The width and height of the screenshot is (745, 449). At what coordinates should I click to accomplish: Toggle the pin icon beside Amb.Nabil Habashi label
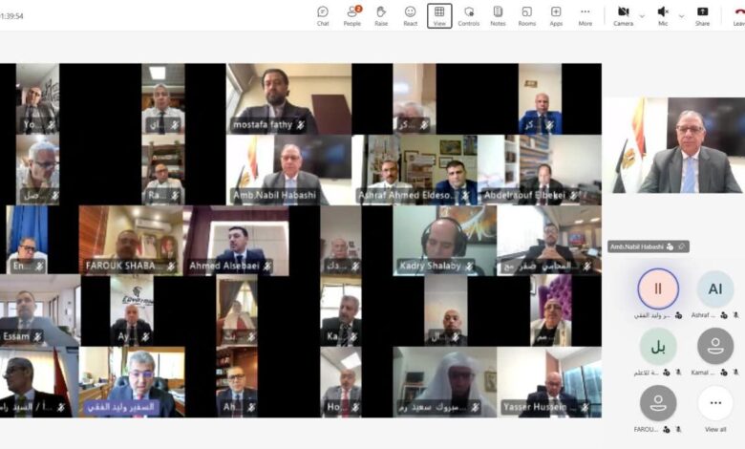tap(683, 246)
